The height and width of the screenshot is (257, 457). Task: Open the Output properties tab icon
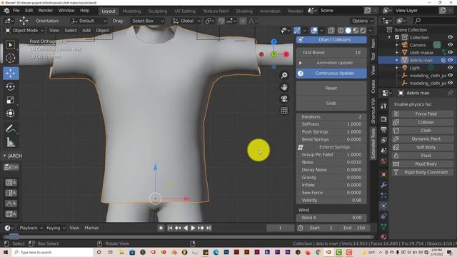(383, 129)
